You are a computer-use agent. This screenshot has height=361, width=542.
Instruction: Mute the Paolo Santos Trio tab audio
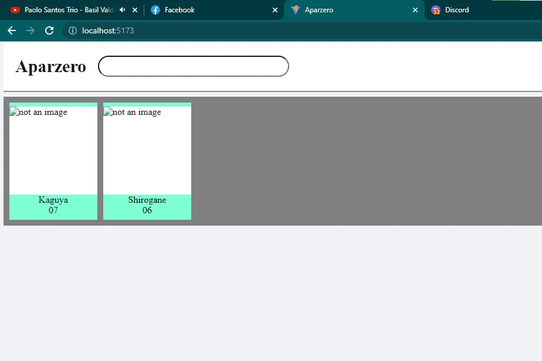click(123, 10)
